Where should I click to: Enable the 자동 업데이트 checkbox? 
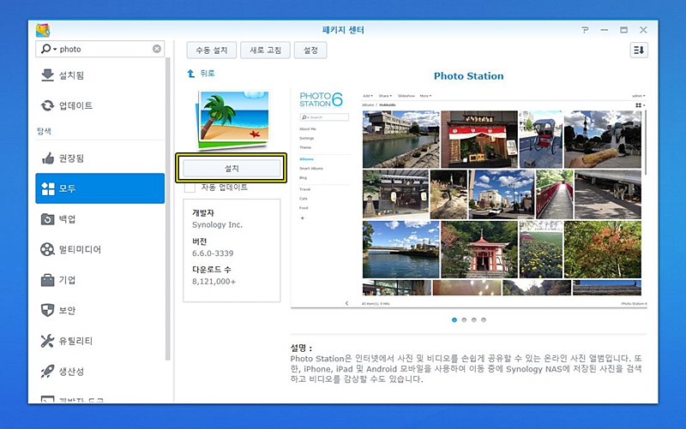190,188
